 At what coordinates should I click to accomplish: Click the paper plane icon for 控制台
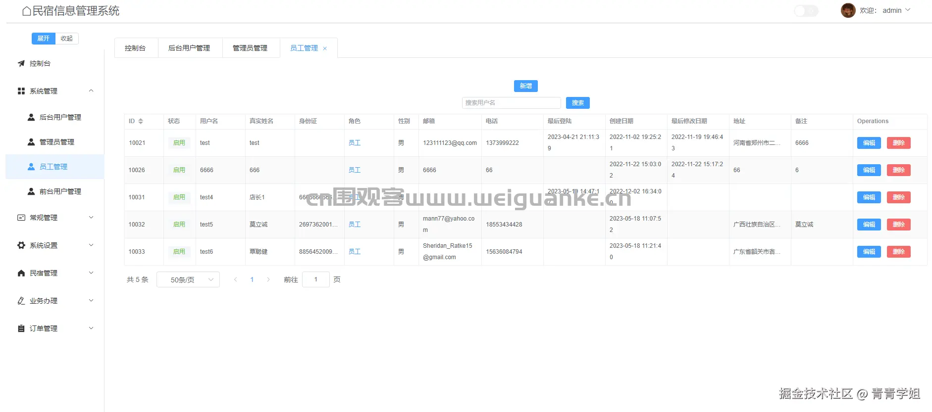click(21, 63)
